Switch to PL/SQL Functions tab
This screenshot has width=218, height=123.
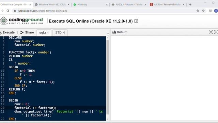click(x=129, y=4)
